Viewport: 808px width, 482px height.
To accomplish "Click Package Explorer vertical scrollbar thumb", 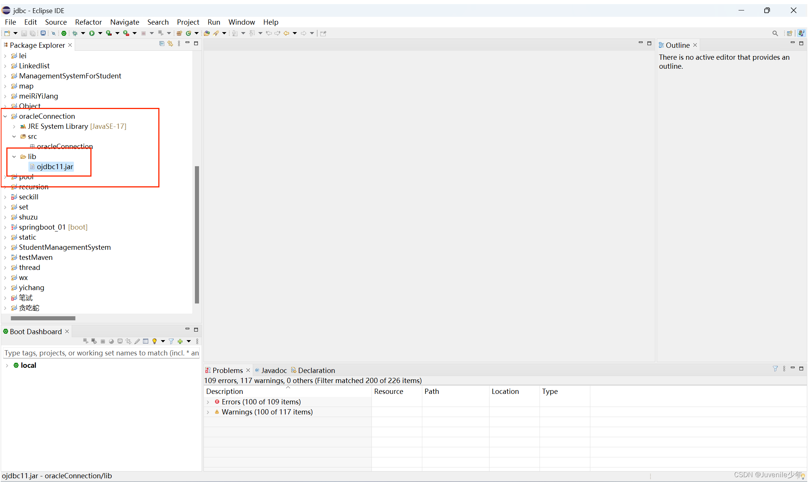I will (x=197, y=234).
